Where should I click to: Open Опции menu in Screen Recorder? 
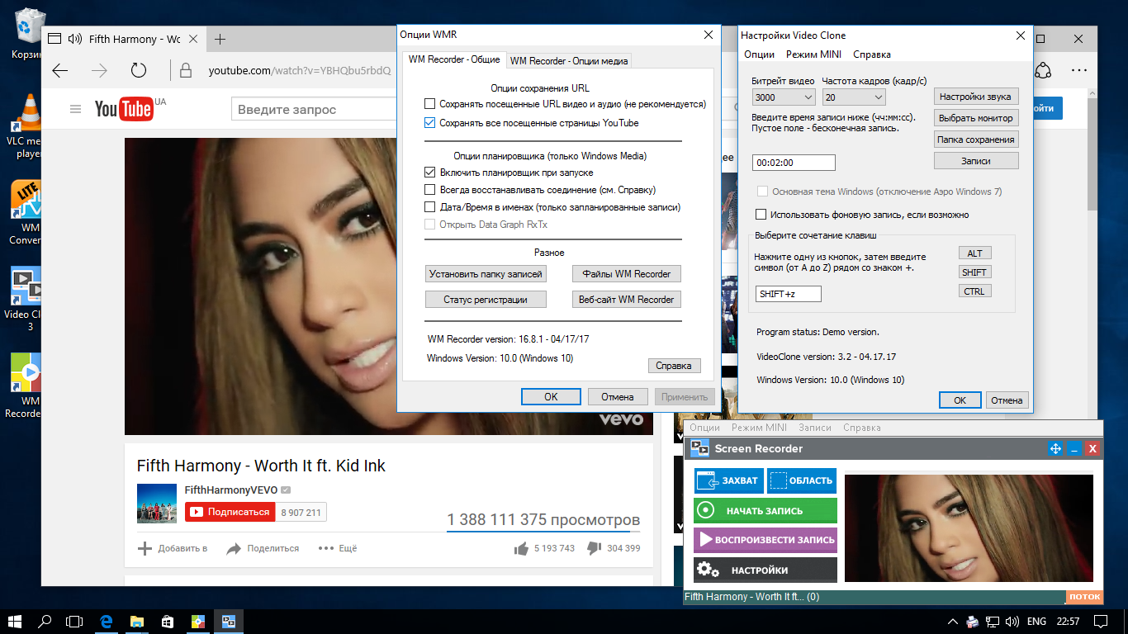click(704, 428)
